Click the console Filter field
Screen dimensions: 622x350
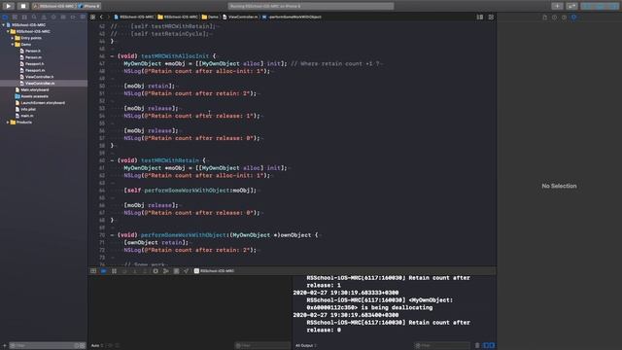pyautogui.click(x=442, y=346)
